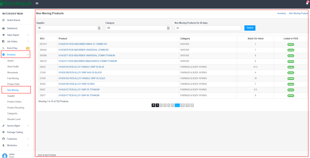
Task: Expand the Job Orders submenu
Action: [28, 42]
